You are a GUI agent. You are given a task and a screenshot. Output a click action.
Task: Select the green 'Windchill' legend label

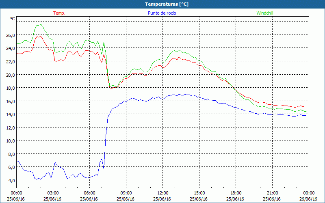point(265,13)
